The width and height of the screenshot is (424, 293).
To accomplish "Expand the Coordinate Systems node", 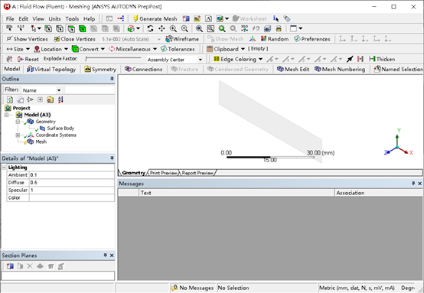I will 18,135.
